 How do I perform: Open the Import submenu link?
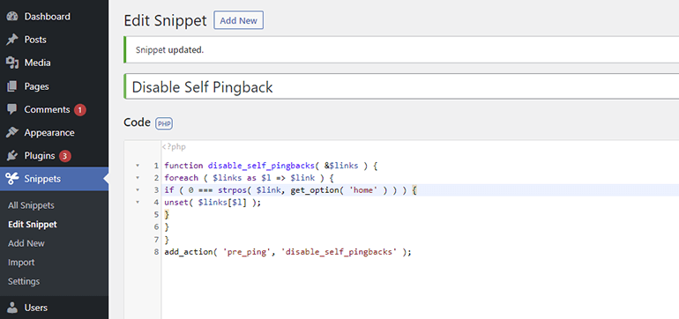click(x=21, y=263)
